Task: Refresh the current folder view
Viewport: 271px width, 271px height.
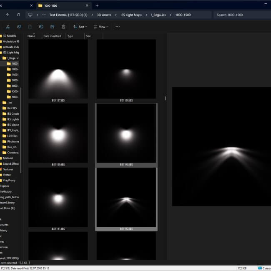Action: pyautogui.click(x=18, y=15)
